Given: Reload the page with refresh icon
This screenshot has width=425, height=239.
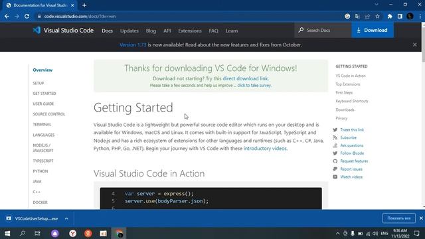Looking at the screenshot, I should pyautogui.click(x=27, y=16).
